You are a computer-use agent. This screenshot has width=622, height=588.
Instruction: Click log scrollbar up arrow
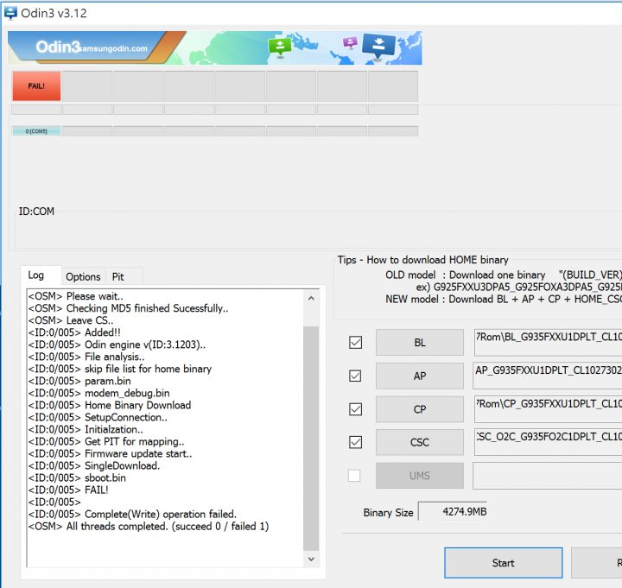(311, 298)
